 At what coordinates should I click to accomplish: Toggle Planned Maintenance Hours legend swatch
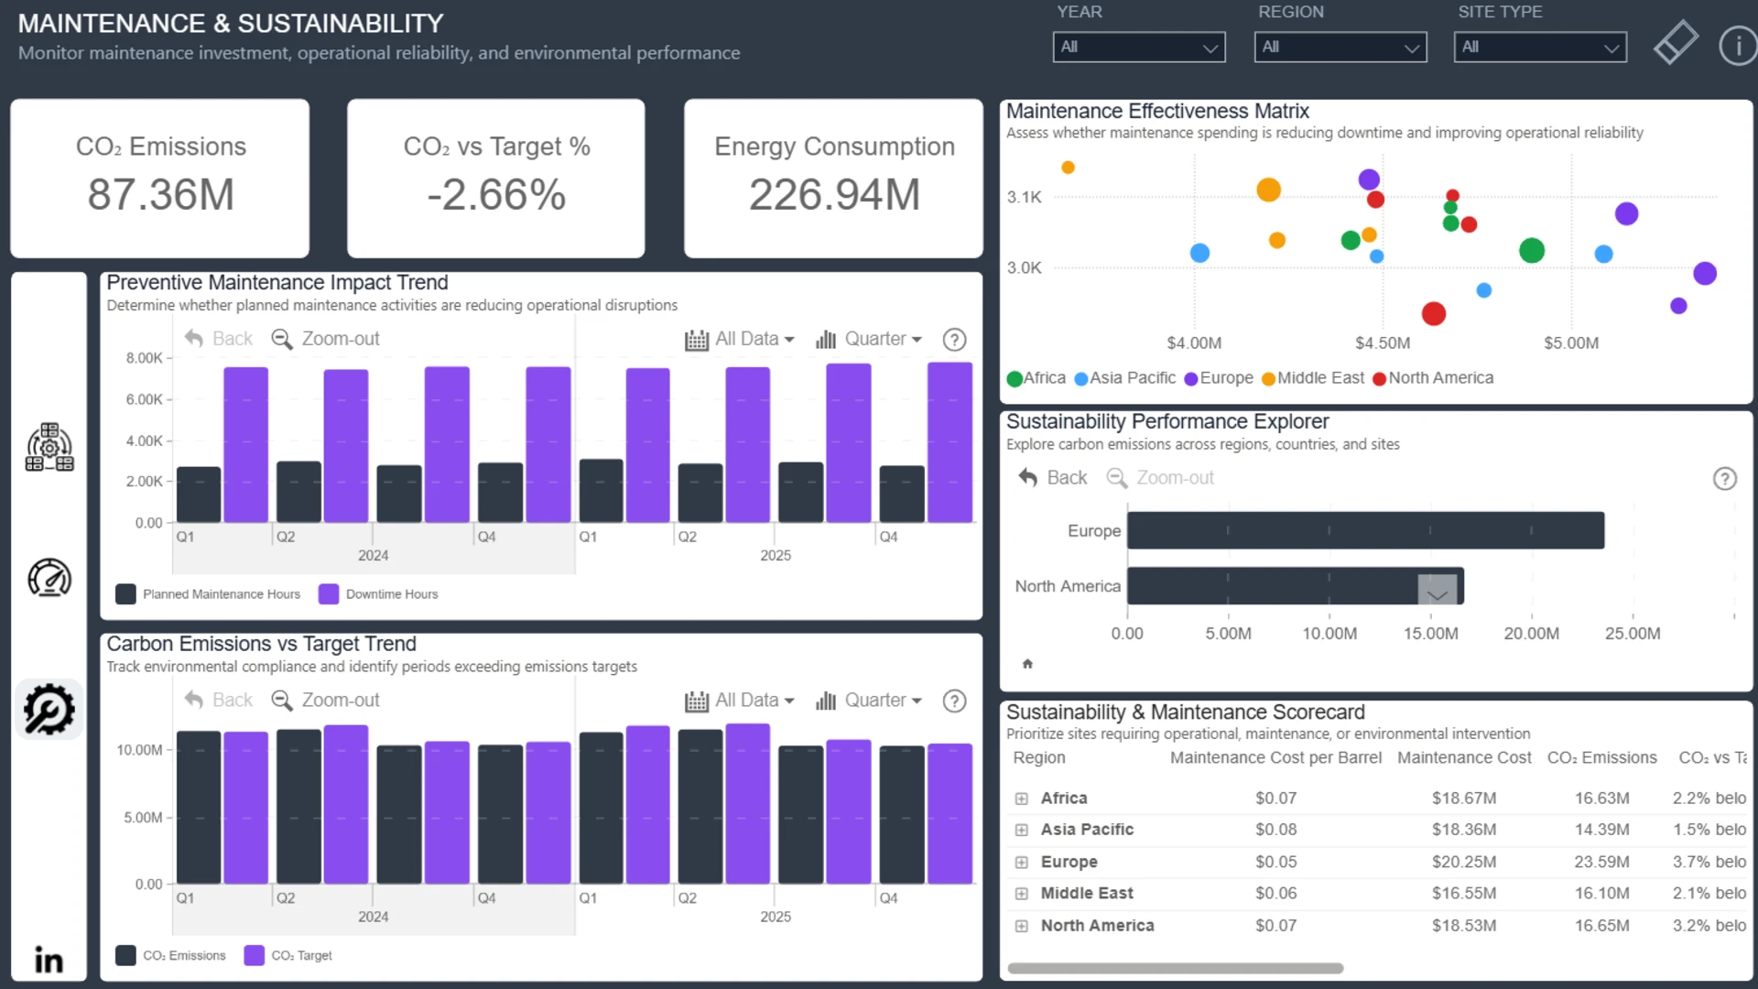(x=125, y=594)
